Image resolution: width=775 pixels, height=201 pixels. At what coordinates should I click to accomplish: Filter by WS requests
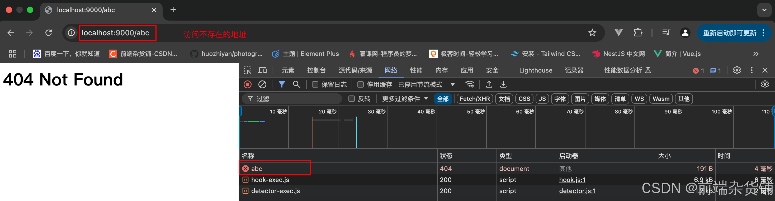[x=639, y=99]
